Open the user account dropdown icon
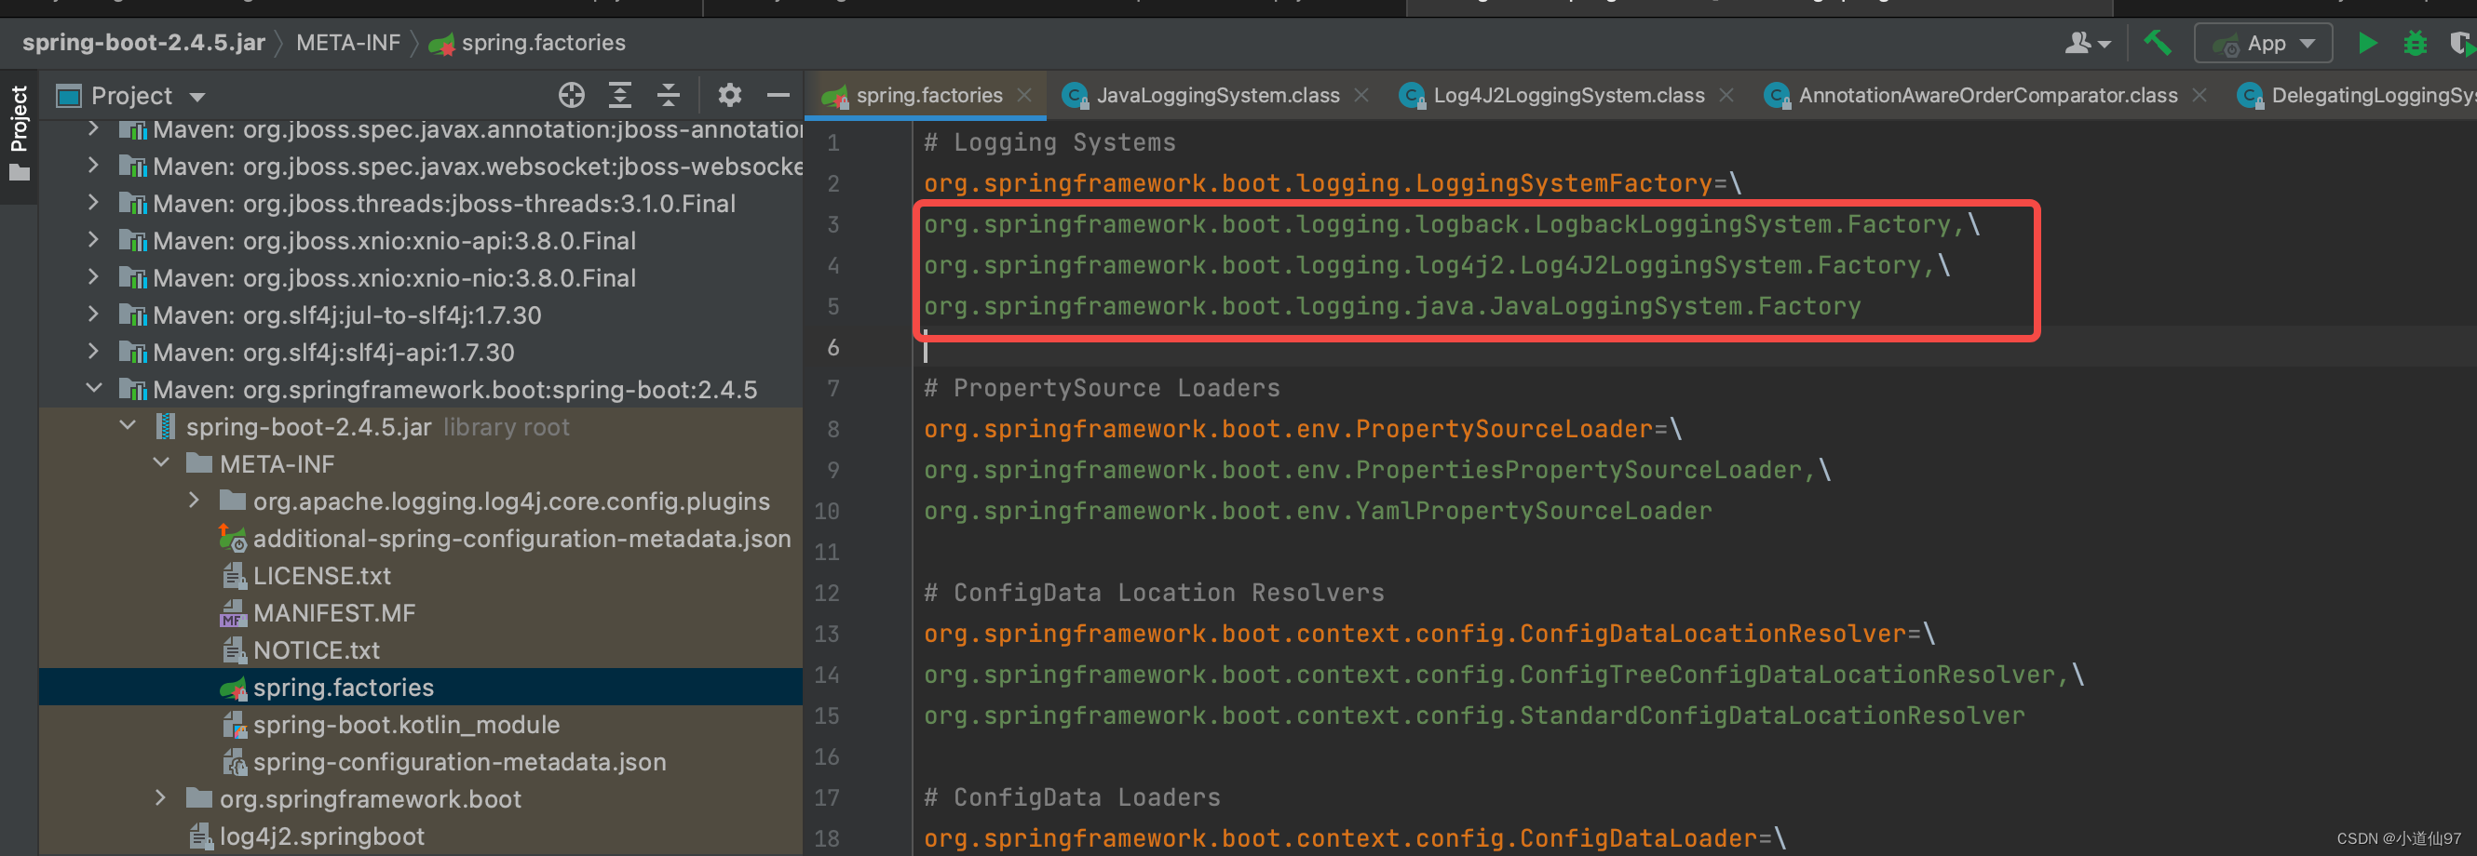 pos(2088,43)
